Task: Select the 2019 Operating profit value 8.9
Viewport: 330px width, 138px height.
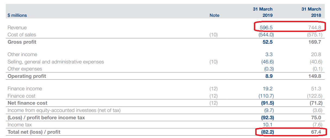Action: click(269, 76)
